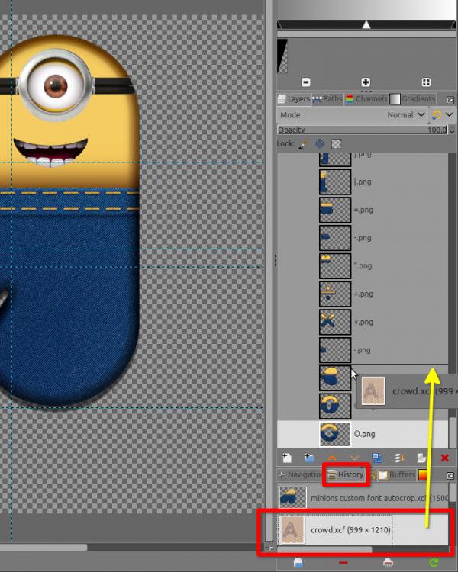This screenshot has height=572, width=458.
Task: Open the Layers dock tab configuration menu
Action: click(x=450, y=100)
